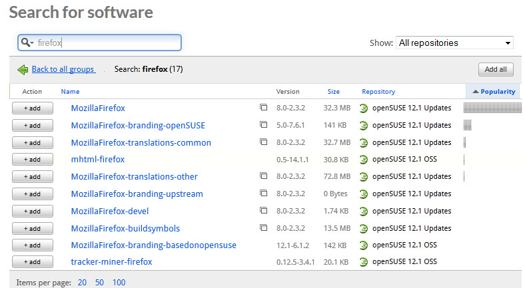Open the mhtml-firefox package link
This screenshot has height=288, width=525.
[98, 160]
